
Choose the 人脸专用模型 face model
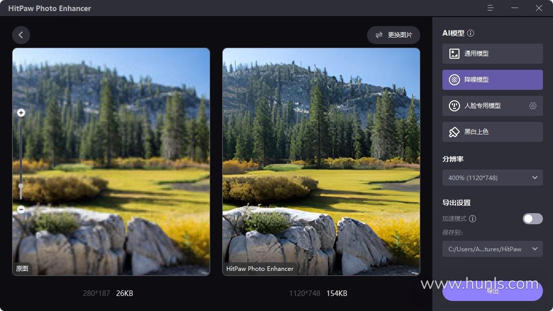click(x=492, y=105)
